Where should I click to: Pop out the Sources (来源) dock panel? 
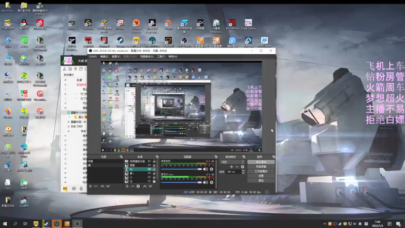coord(157,157)
